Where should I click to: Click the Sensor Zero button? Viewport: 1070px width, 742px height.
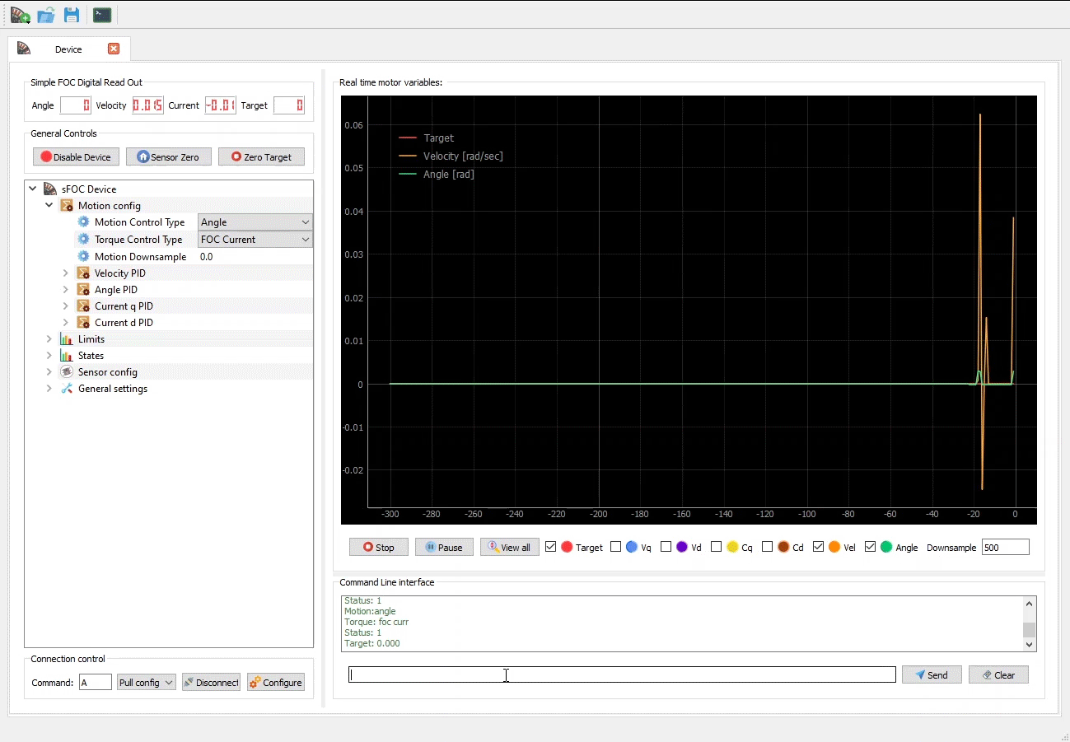pos(169,156)
